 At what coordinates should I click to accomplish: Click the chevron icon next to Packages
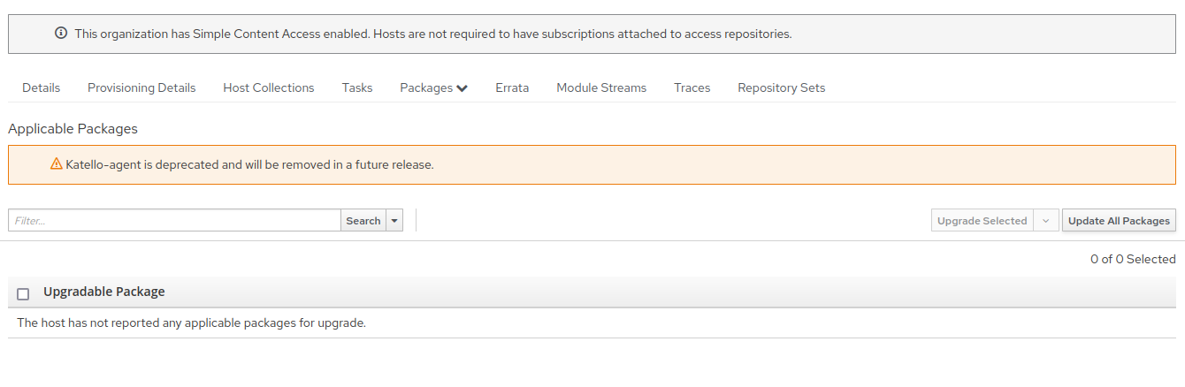[462, 88]
